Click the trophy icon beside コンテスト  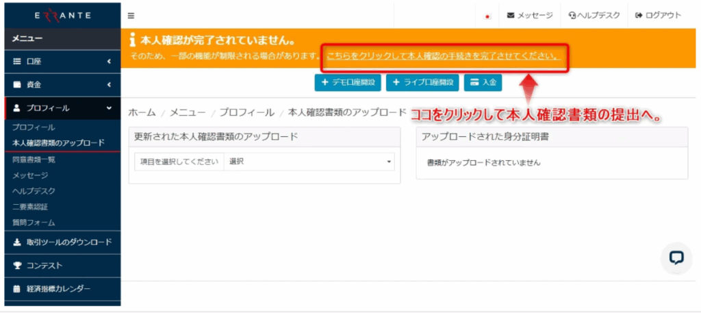[x=17, y=266]
